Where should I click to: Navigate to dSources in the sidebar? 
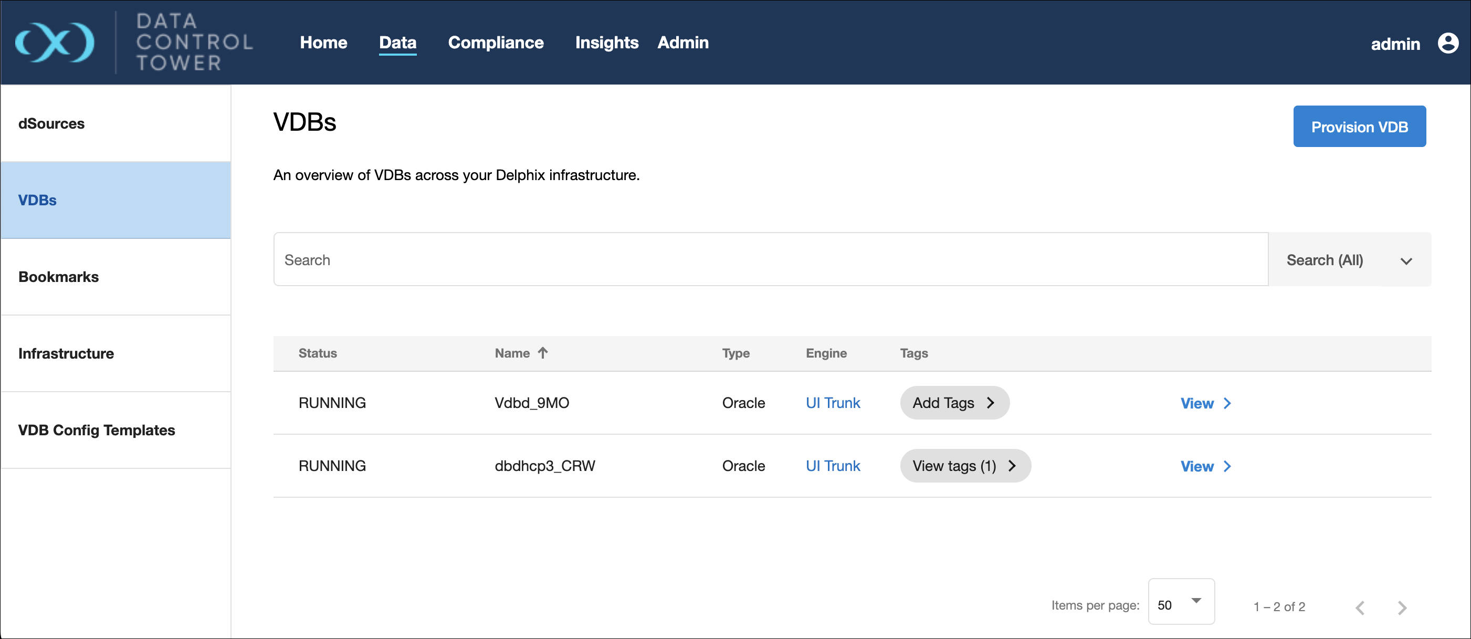coord(51,123)
